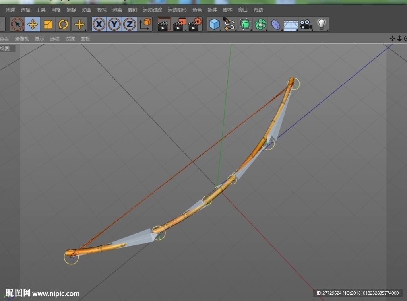Select the joint circle at bow bottom tip

72,257
